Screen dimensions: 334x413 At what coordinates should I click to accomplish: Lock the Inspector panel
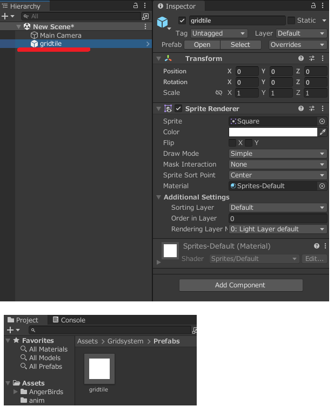click(313, 5)
